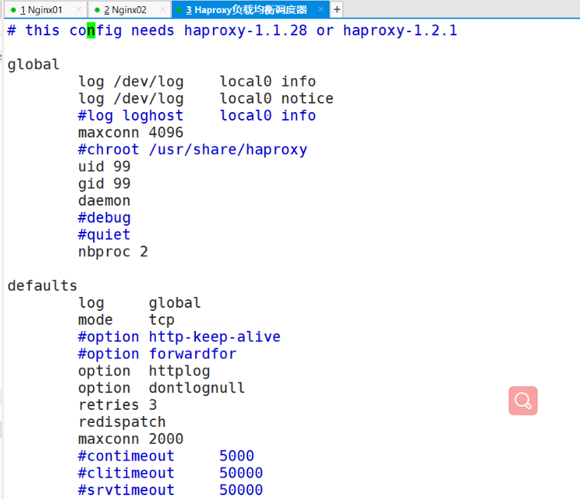Click the pink magnifier search button
Image resolution: width=580 pixels, height=499 pixels.
(x=522, y=401)
